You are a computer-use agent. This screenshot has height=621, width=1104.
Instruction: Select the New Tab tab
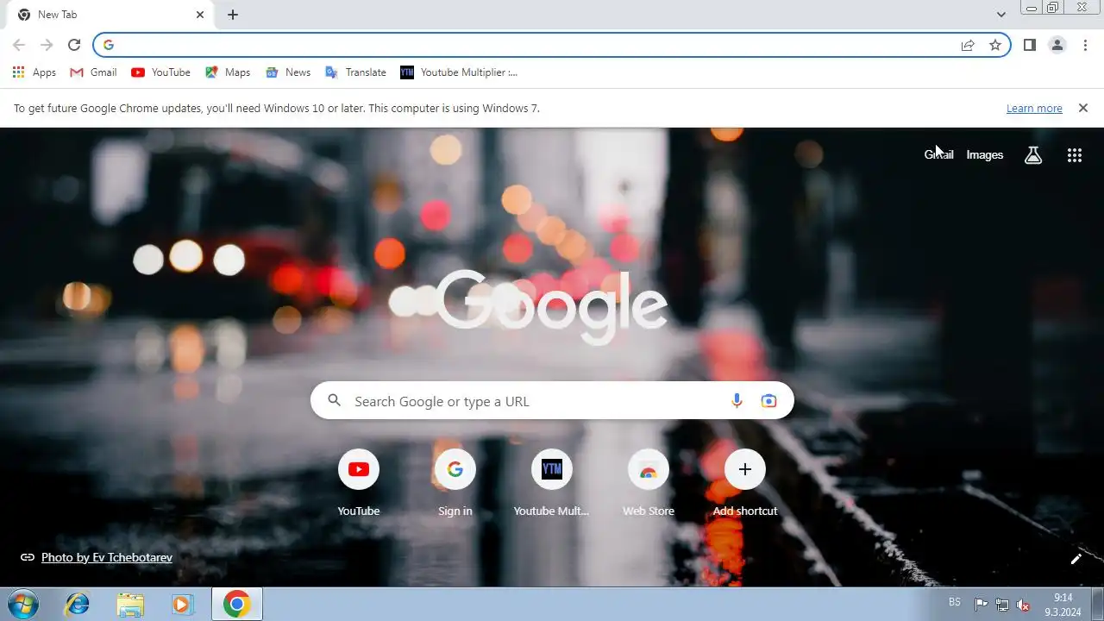tap(110, 15)
